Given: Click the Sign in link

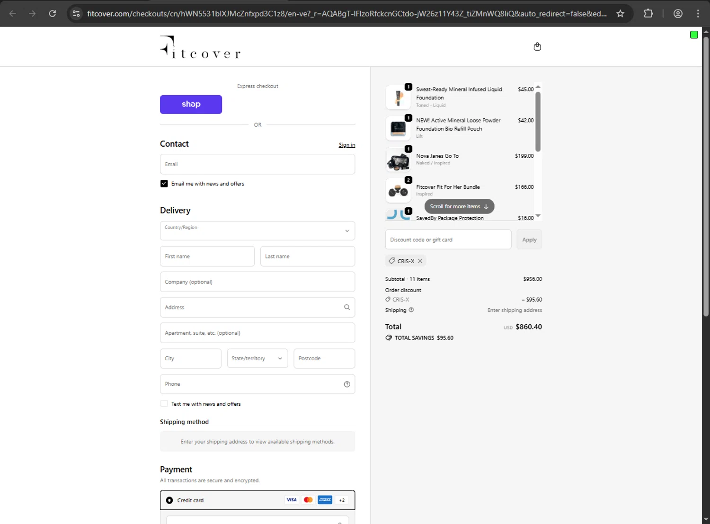Looking at the screenshot, I should coord(347,145).
